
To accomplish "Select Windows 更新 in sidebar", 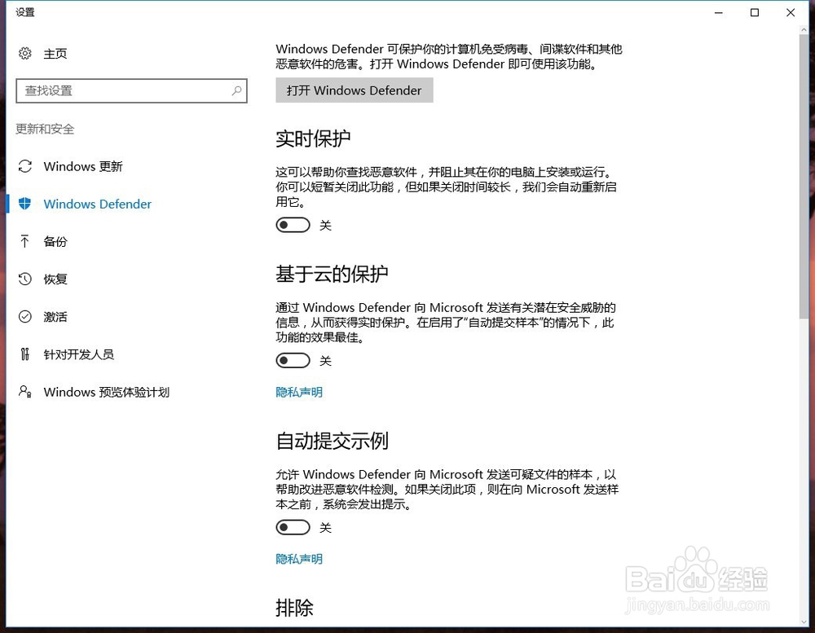I will (x=83, y=166).
